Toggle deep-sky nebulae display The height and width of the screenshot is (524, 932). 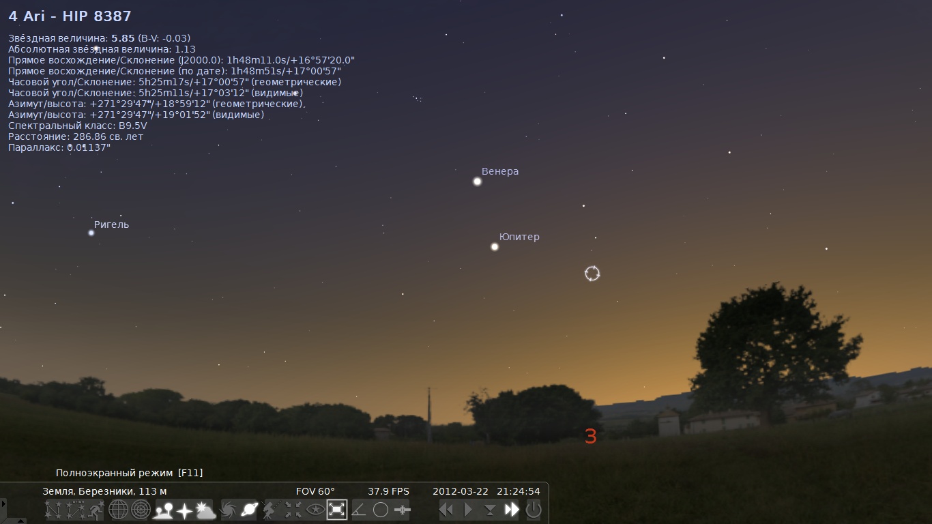(x=227, y=510)
